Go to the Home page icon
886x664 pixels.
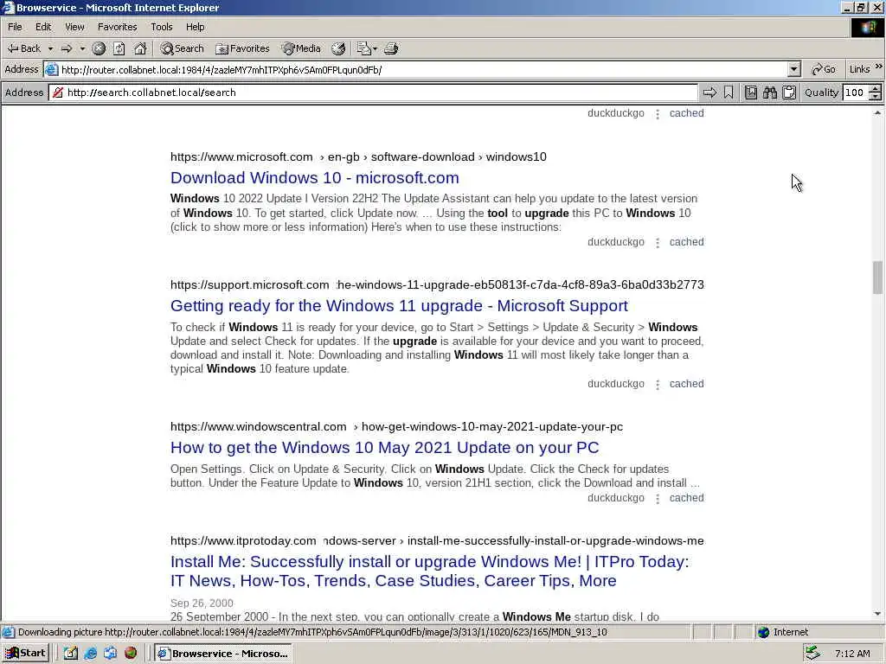point(140,48)
